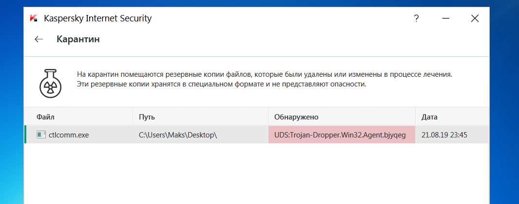Sort by the Путь column header
The width and height of the screenshot is (519, 204).
201,117
